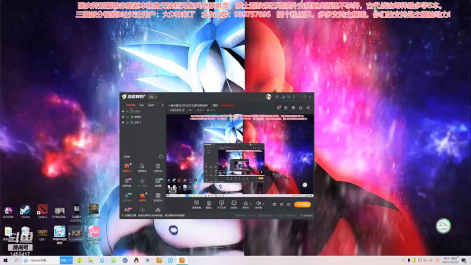Click the blue search button in taskbar
The width and height of the screenshot is (471, 265).
point(66,260)
